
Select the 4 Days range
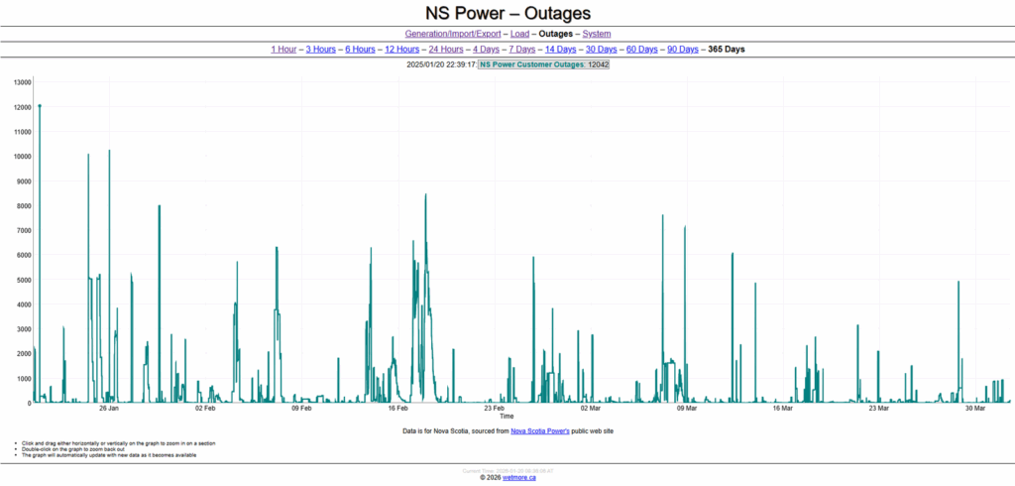(486, 49)
